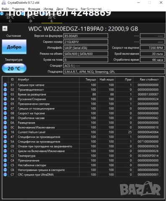Click the status circle for attribute C5
This screenshot has height=201, width=166.
coord(5,165)
